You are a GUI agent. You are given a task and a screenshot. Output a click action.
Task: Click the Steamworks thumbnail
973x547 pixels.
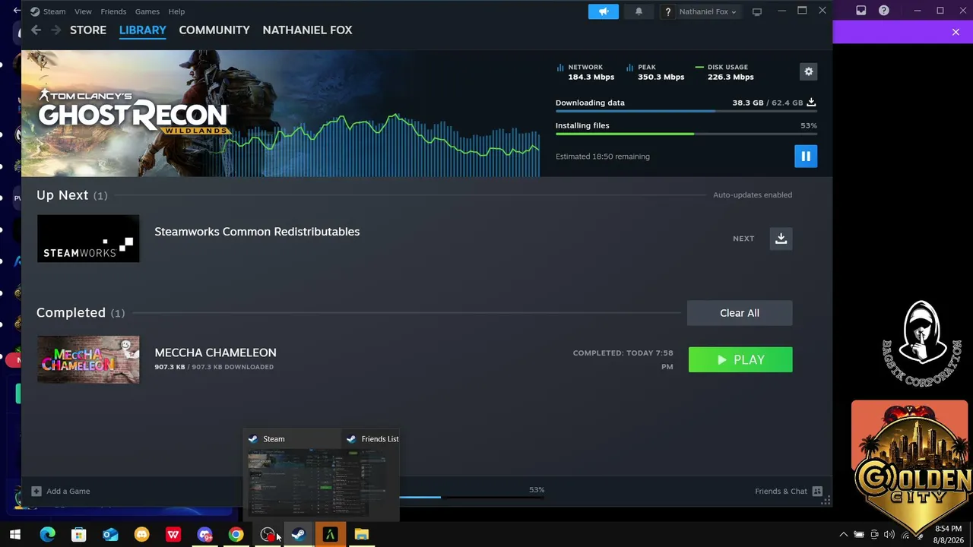point(88,239)
